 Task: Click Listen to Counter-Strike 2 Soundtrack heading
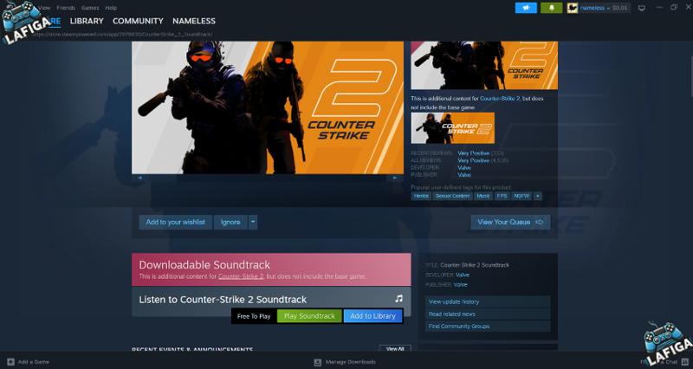point(223,299)
